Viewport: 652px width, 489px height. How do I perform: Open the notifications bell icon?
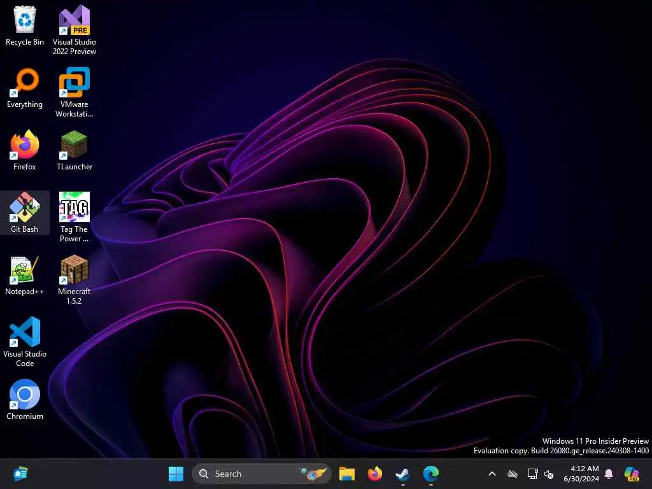click(609, 474)
